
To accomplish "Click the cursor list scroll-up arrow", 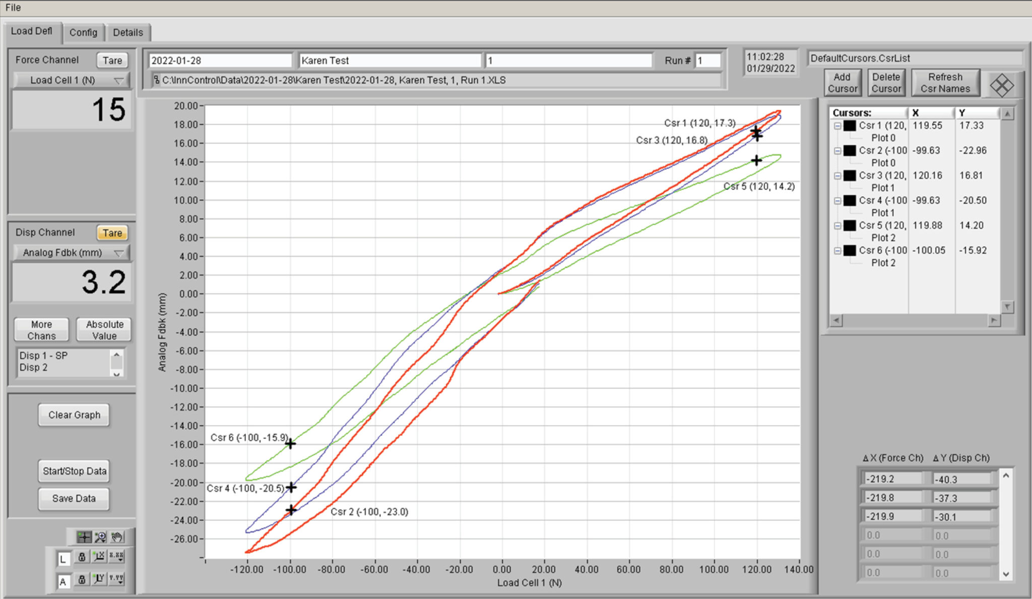I will tap(1007, 113).
